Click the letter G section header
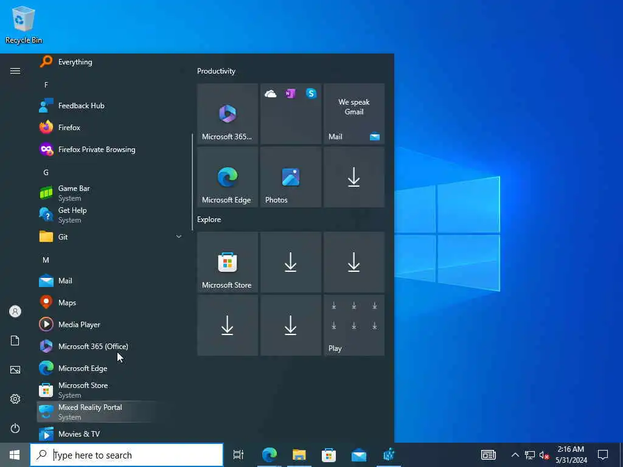This screenshot has height=467, width=623. pyautogui.click(x=46, y=172)
